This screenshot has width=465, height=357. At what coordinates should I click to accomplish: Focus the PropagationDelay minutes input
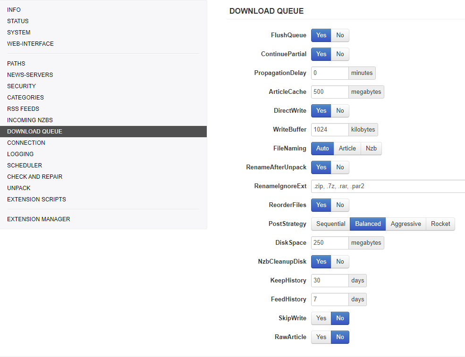(330, 73)
